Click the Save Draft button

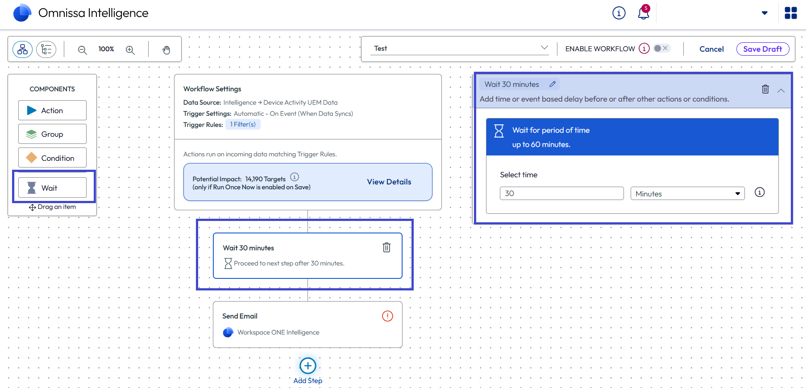763,49
